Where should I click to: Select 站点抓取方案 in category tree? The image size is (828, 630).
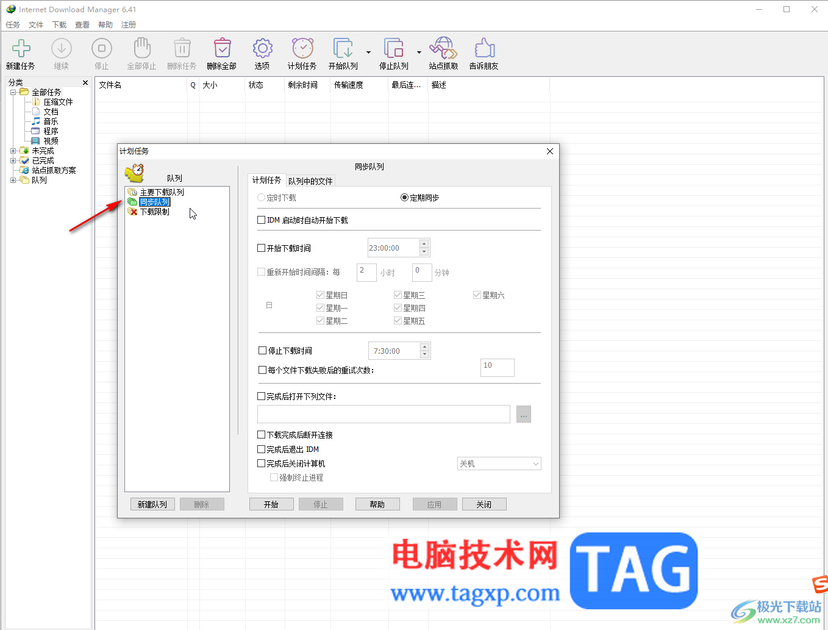[54, 170]
